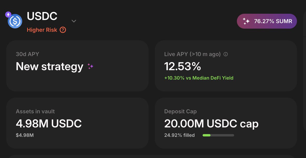
Task: Click the $4.98M dollar value text
Action: point(25,135)
